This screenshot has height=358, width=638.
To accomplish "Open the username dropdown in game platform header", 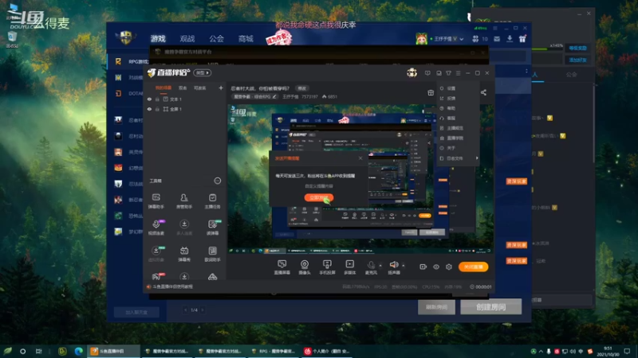I will (462, 39).
